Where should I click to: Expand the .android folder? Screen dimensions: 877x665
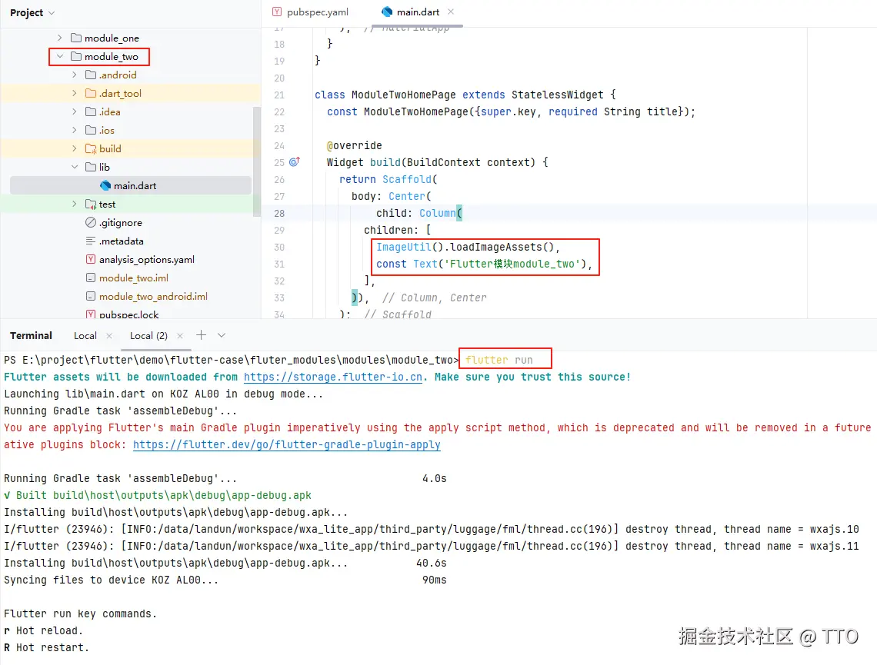[75, 75]
